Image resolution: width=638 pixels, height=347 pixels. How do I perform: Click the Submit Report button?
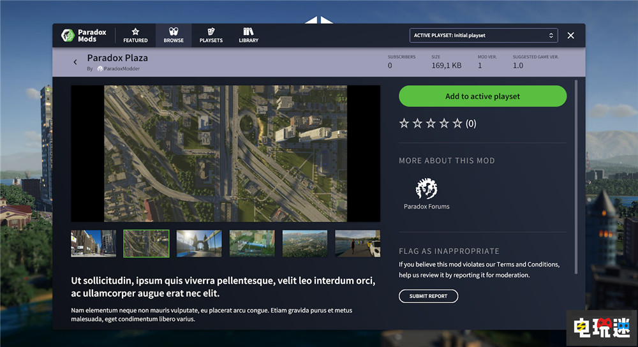tap(428, 296)
